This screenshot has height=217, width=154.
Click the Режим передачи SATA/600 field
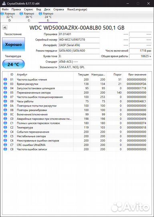pyautogui.click(x=79, y=51)
